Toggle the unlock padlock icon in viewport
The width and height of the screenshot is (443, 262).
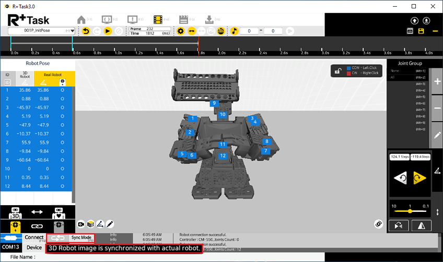point(339,70)
